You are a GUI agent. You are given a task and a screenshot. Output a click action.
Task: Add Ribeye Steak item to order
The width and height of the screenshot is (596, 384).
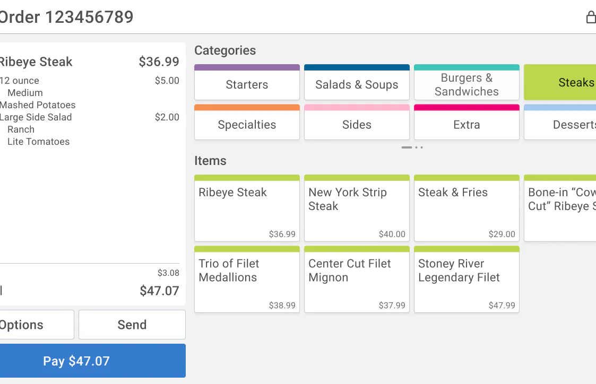pyautogui.click(x=247, y=208)
